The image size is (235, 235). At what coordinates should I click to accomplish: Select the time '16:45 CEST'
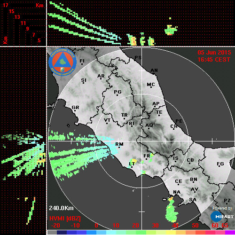point(214,60)
